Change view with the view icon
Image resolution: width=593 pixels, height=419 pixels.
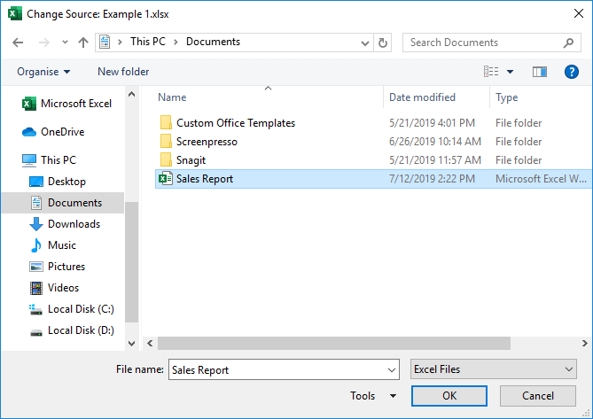click(x=491, y=72)
